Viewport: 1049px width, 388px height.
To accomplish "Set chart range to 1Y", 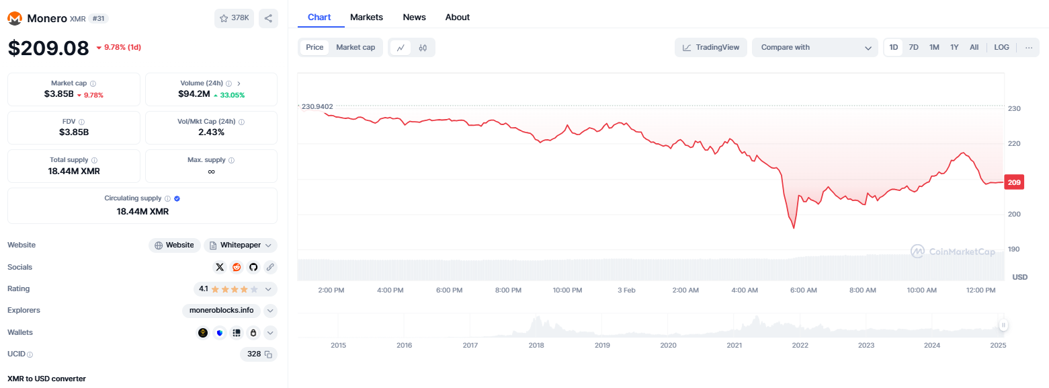I will (954, 47).
